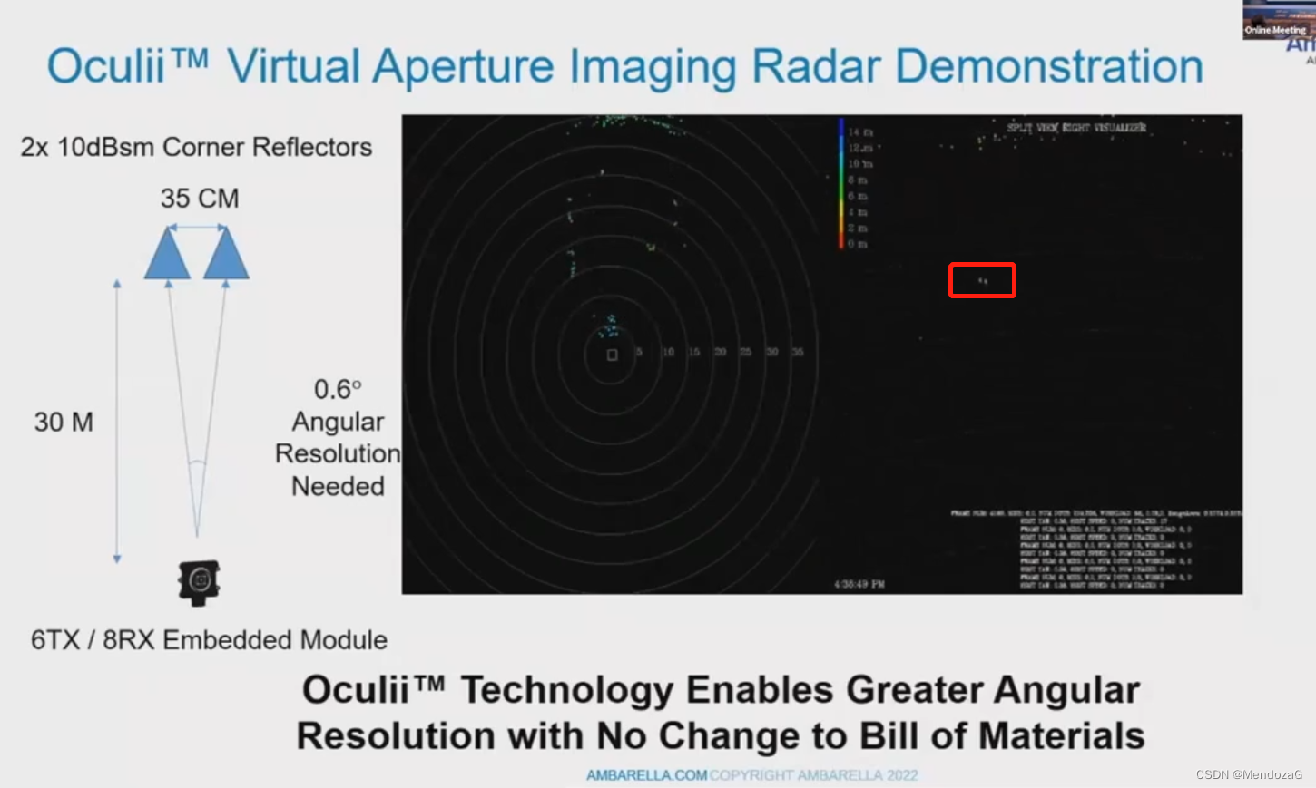Viewport: 1316px width, 788px height.
Task: Open the AMBARELLA.COM link
Action: (x=646, y=775)
